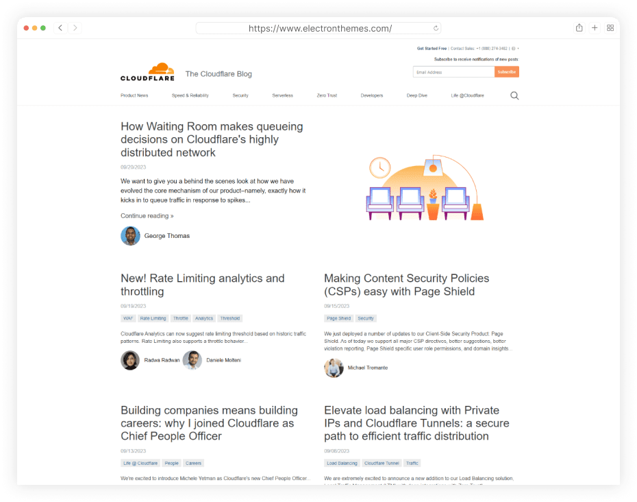Select the Throttle tag
Image resolution: width=637 pixels, height=502 pixels.
pos(181,318)
